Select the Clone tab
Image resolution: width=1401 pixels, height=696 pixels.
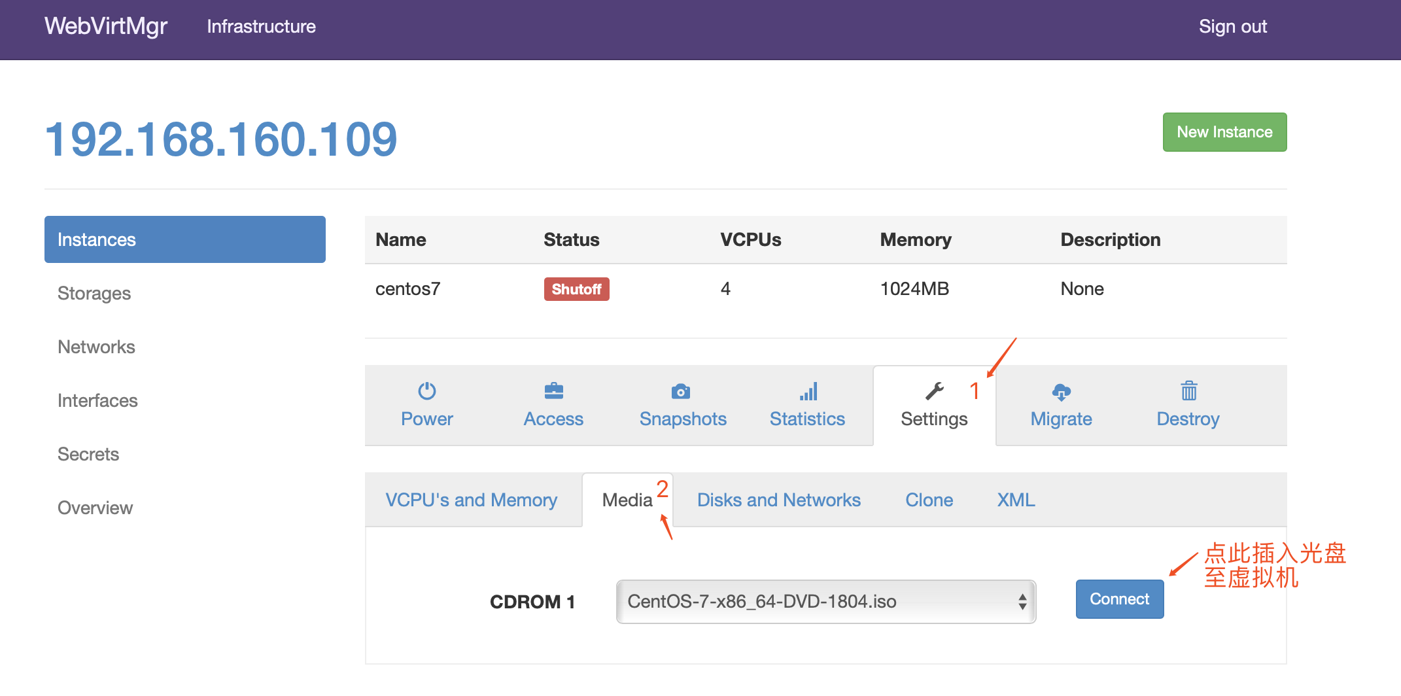tap(929, 500)
